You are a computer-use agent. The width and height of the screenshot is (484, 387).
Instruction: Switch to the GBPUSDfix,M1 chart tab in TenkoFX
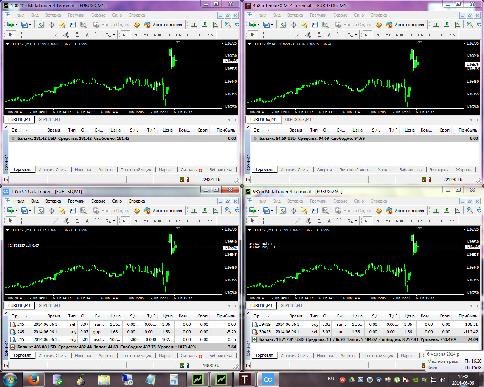click(298, 119)
